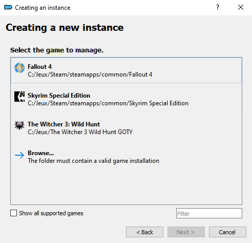Viewport: 252px width, 243px height.
Task: Click the Skyrim Special Edition dragon icon
Action: coord(19,97)
